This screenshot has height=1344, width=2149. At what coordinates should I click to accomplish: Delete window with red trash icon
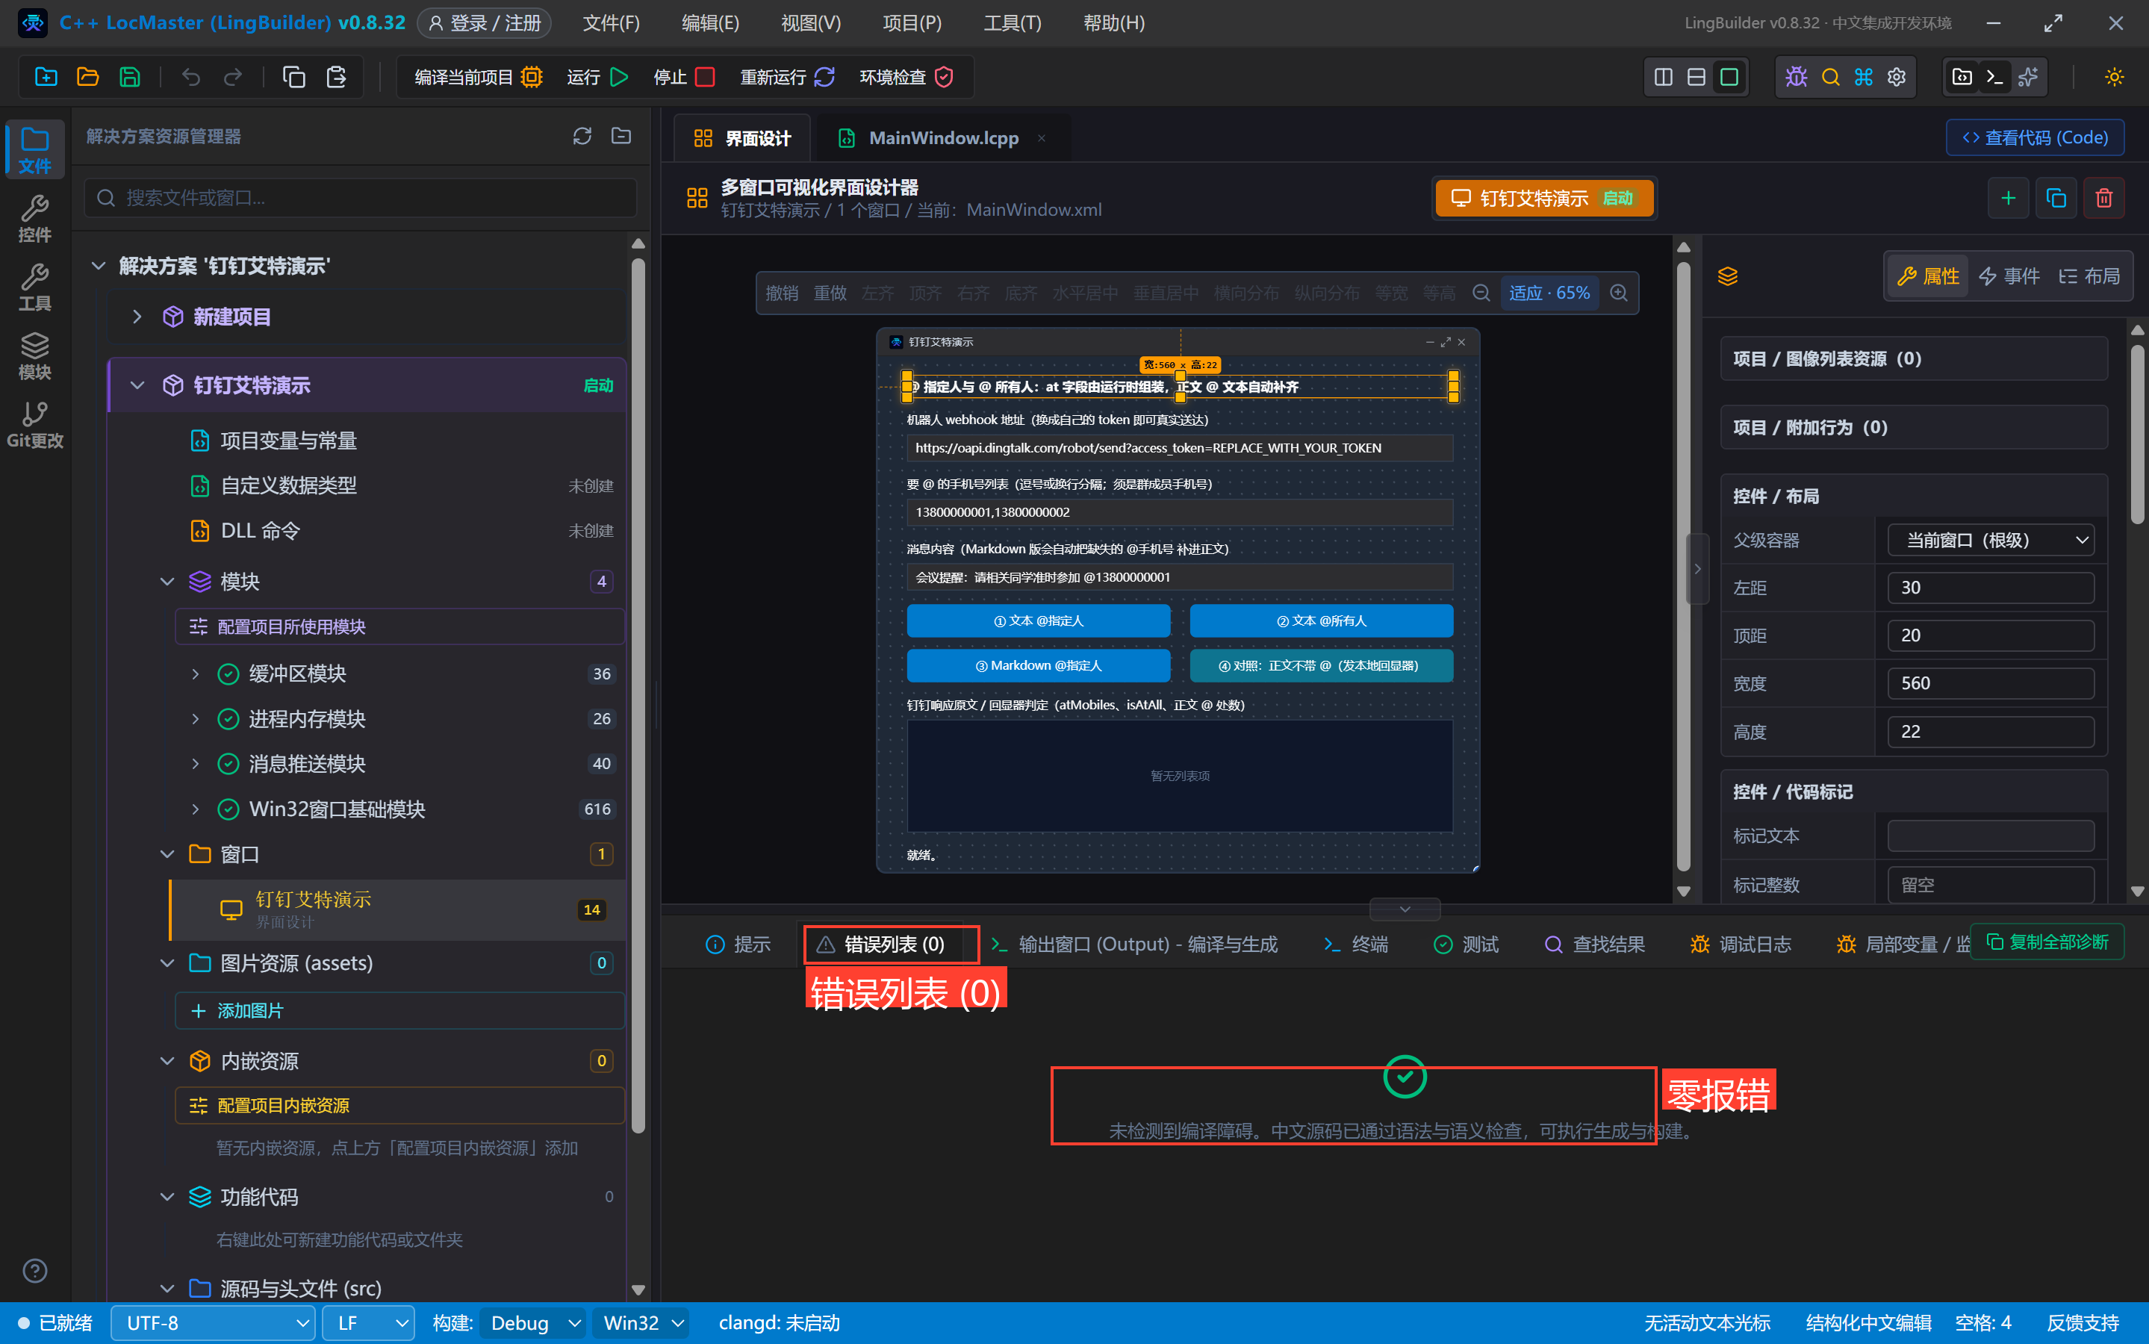click(2103, 197)
